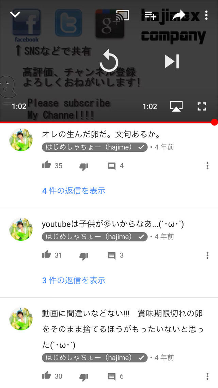The width and height of the screenshot is (218, 388).
Task: Tap the Add to playlist icon
Action: (x=151, y=15)
